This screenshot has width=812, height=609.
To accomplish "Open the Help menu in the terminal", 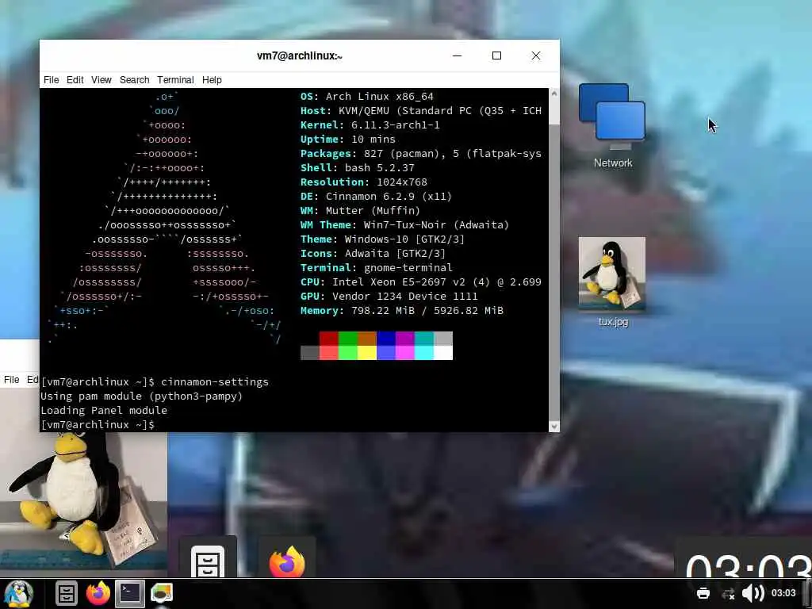I will click(x=212, y=80).
